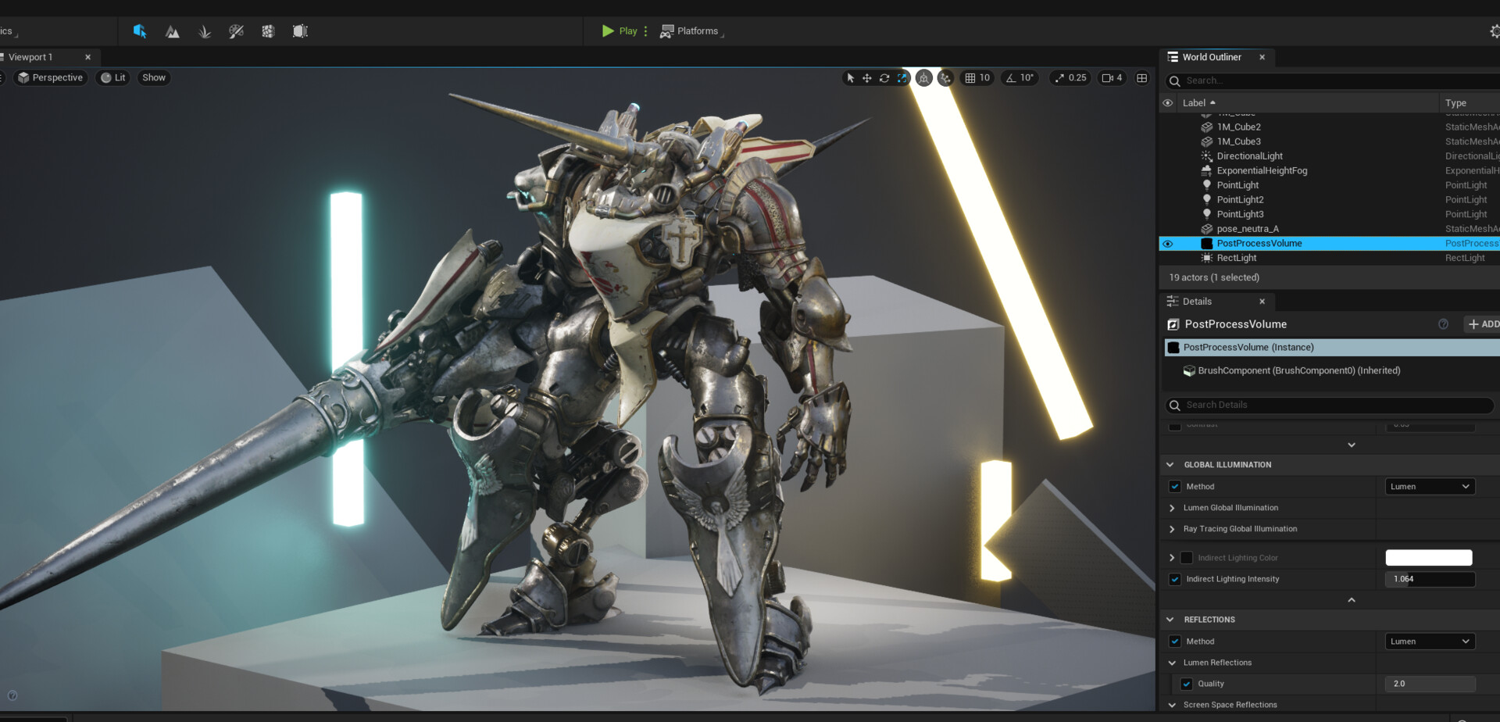This screenshot has width=1500, height=722.
Task: Toggle rotation snap angle icon
Action: (x=1011, y=78)
